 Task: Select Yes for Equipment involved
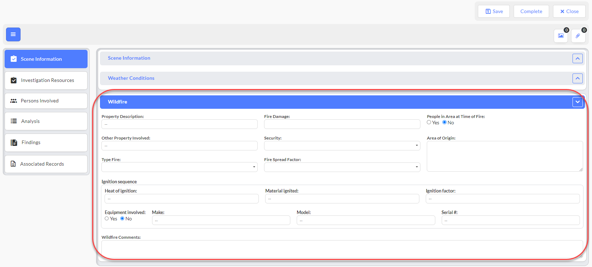(x=107, y=218)
